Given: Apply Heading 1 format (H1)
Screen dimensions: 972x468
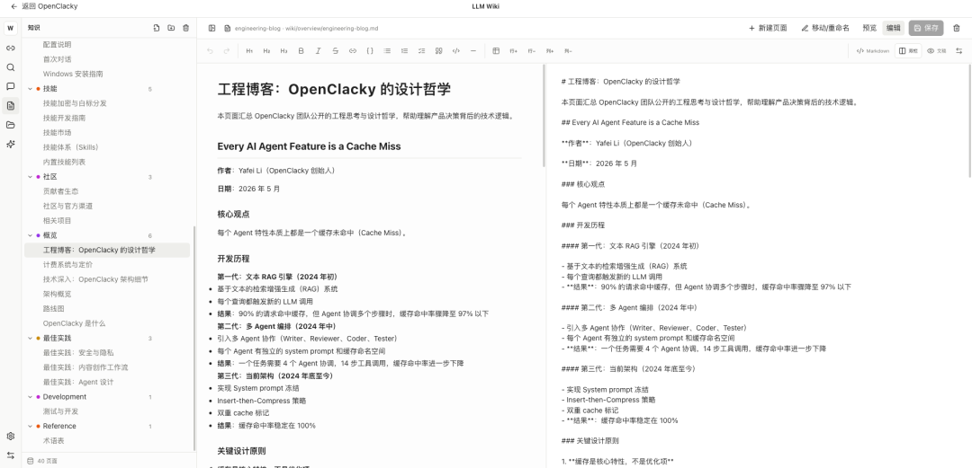Looking at the screenshot, I should click(x=249, y=51).
